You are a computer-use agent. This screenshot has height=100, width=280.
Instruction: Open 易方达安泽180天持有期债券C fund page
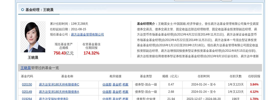click(59, 84)
